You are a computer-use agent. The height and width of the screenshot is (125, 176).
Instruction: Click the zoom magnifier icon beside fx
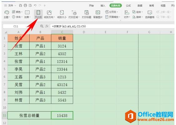[x=42, y=26]
